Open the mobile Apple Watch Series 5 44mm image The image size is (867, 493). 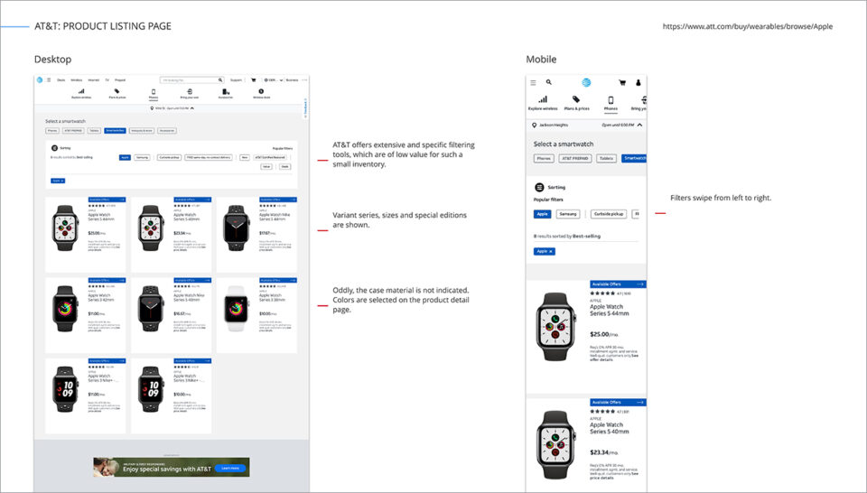[555, 327]
